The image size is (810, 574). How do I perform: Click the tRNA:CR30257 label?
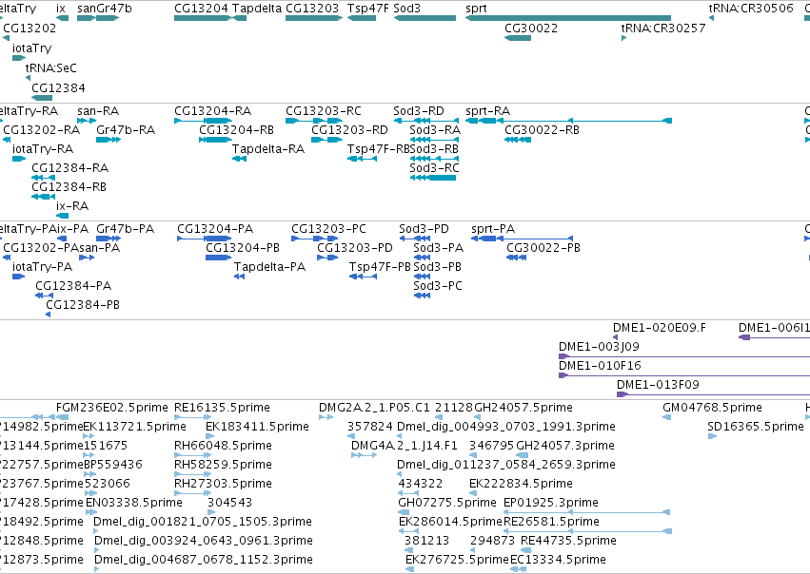click(x=663, y=29)
